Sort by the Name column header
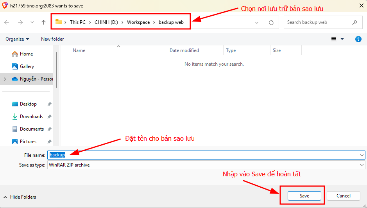The height and width of the screenshot is (208, 367). (x=79, y=50)
